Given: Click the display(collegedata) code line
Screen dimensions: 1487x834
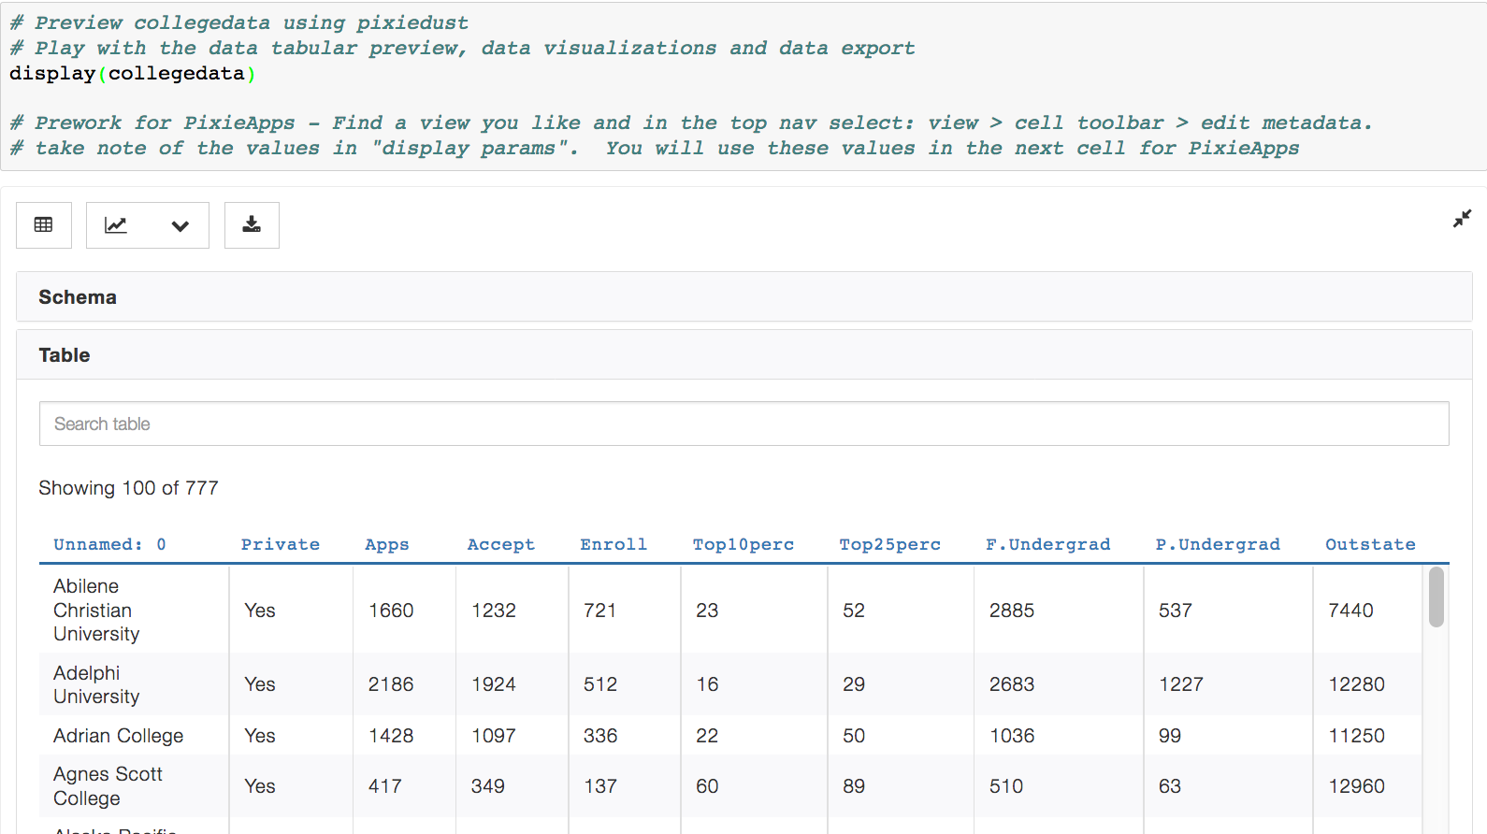Looking at the screenshot, I should tap(133, 73).
